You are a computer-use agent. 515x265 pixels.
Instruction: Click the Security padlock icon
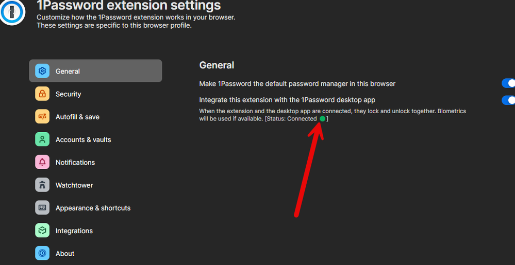pos(42,94)
